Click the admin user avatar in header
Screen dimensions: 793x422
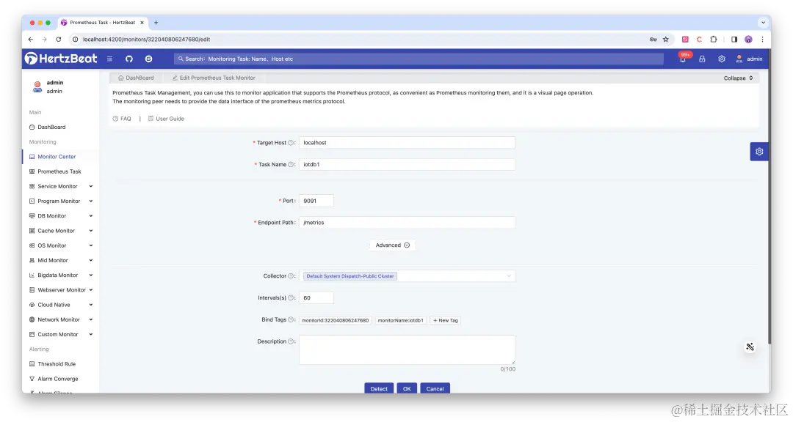pyautogui.click(x=739, y=59)
